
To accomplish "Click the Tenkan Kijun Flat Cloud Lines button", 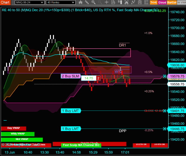I will point(26,145).
